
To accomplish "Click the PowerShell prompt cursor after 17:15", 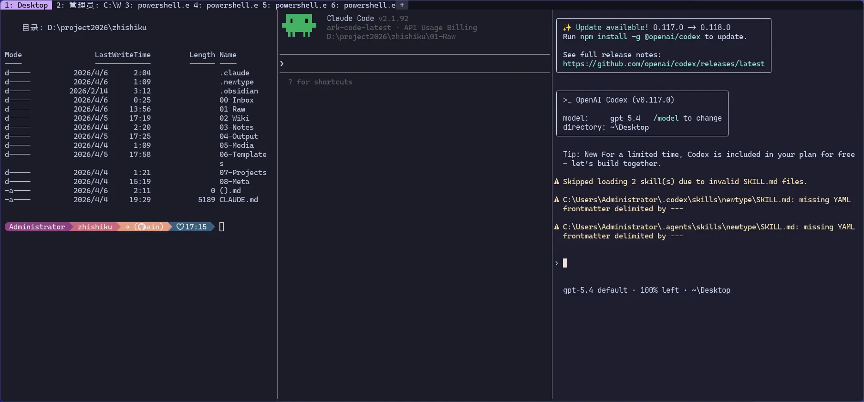I will (x=221, y=227).
